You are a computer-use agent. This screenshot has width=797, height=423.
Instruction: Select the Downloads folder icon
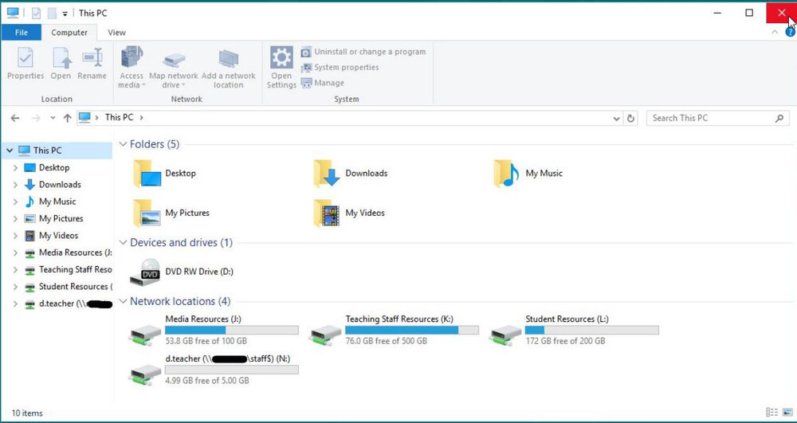[x=327, y=174]
